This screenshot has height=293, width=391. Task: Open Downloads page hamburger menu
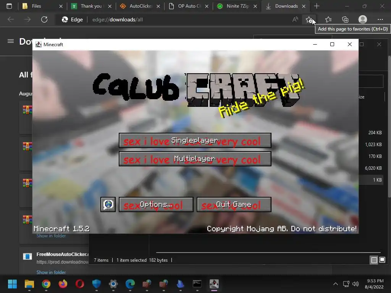click(x=11, y=41)
